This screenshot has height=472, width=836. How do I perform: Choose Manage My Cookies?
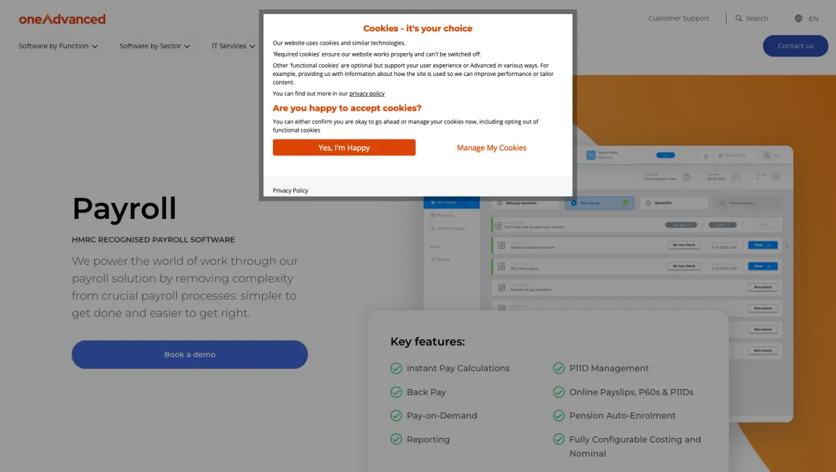(491, 148)
